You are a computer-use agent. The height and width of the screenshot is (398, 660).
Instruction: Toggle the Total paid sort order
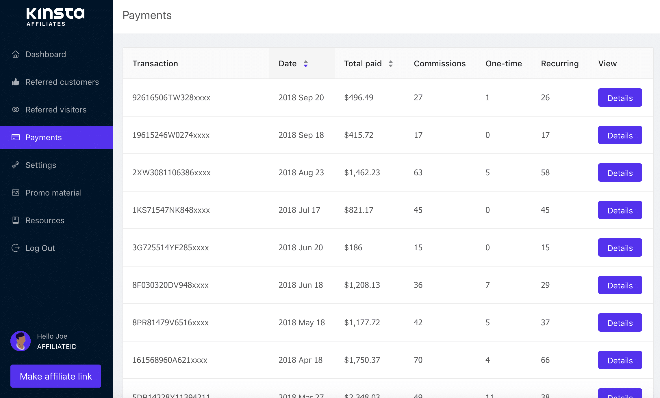pyautogui.click(x=391, y=64)
